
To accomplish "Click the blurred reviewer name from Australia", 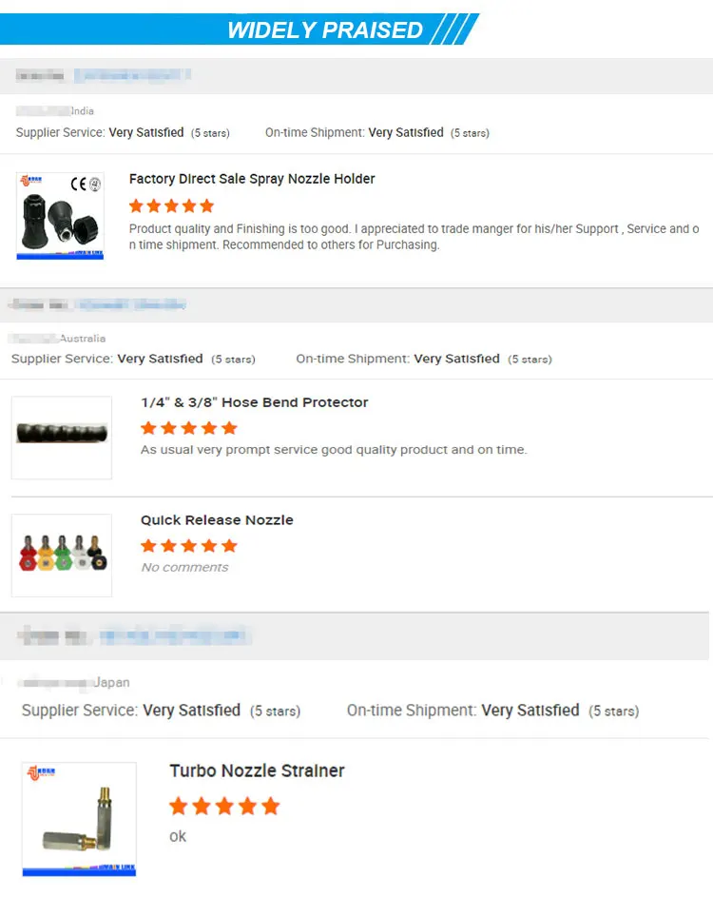I will 131,304.
